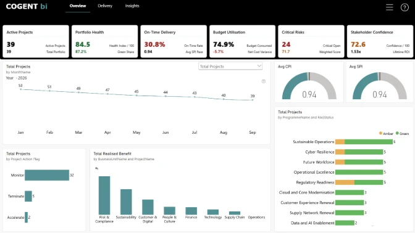Click the Supply Chain column

(x=235, y=213)
